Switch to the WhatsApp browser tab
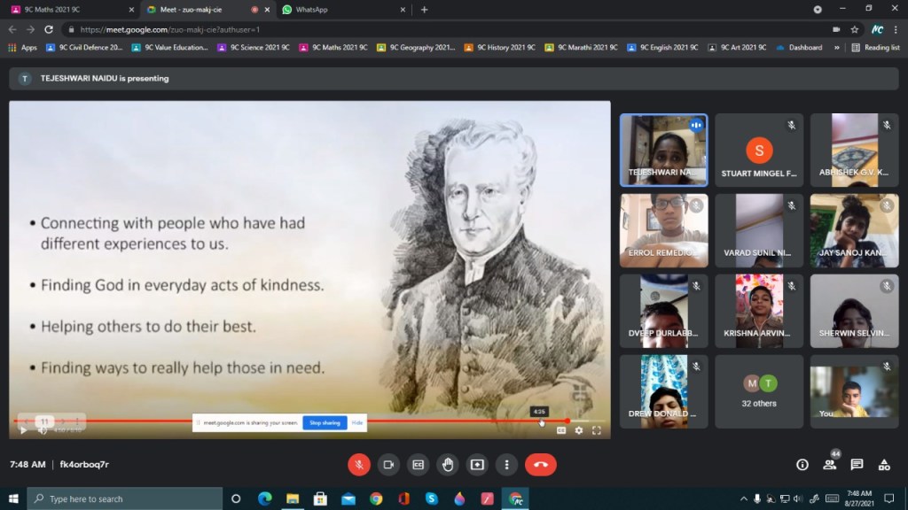908x510 pixels. tap(341, 10)
